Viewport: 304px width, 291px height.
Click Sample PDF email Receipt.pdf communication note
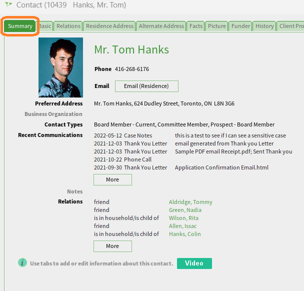[x=233, y=151]
